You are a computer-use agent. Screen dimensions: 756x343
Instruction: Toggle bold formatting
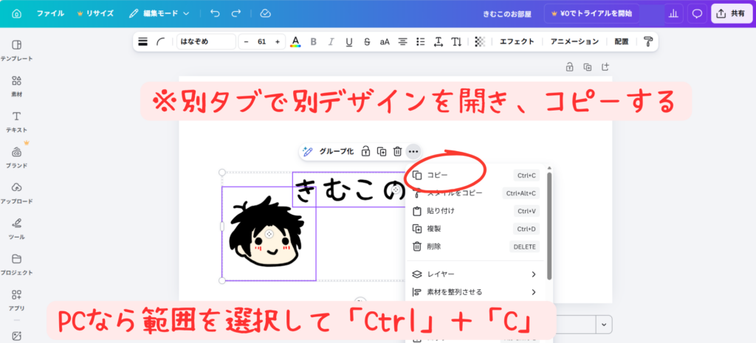313,41
